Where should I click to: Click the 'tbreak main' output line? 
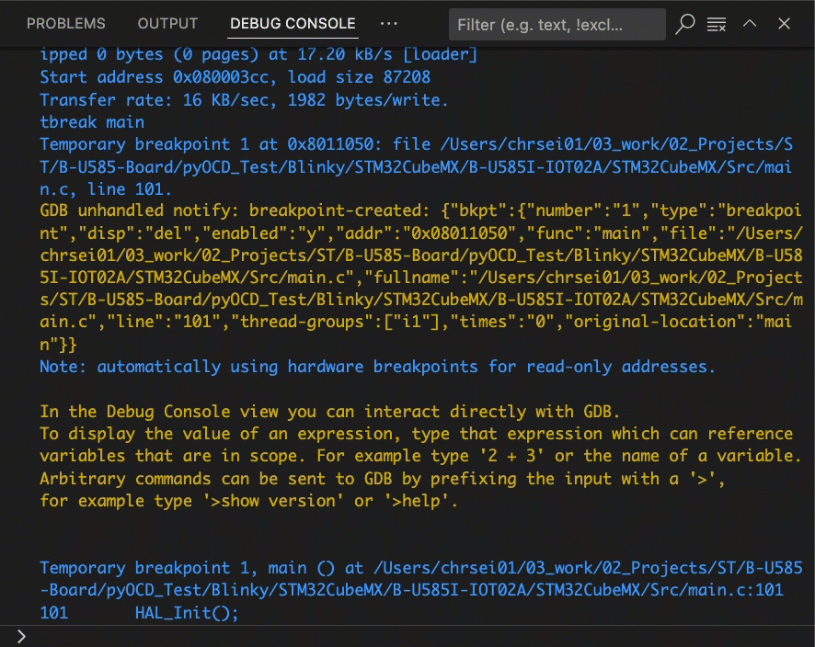(x=92, y=122)
